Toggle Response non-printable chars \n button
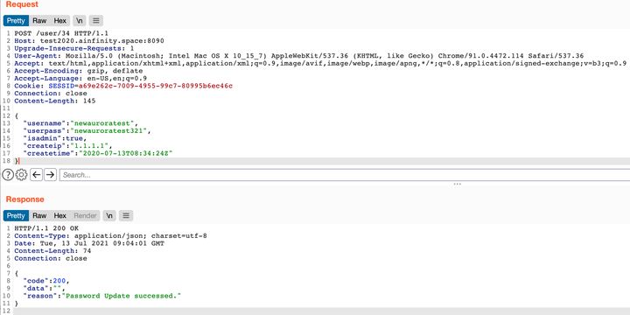 pyautogui.click(x=109, y=216)
